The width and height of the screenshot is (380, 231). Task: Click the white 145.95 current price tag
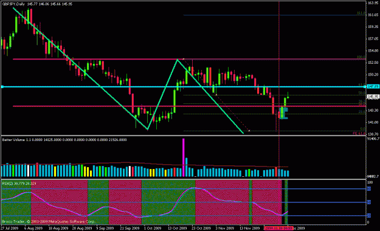(373, 97)
